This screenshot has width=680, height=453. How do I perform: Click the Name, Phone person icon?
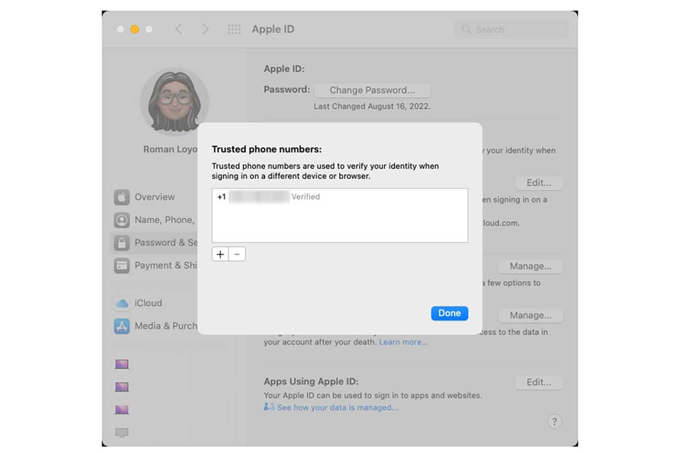pyautogui.click(x=122, y=220)
